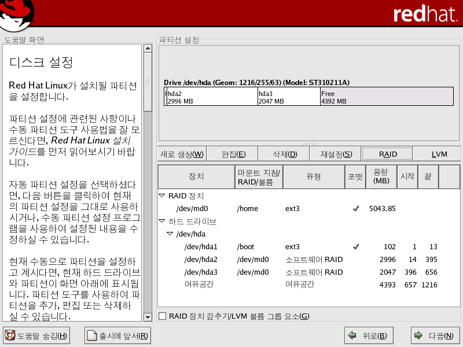Select the hda3 partition in the drive map
Screen dimensions: 463x347
(288, 97)
